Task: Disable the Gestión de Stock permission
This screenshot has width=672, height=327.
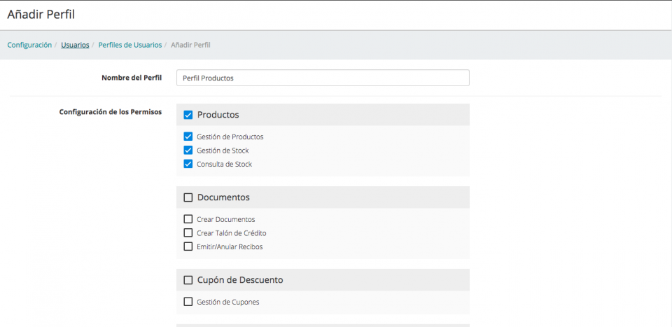Action: point(188,151)
